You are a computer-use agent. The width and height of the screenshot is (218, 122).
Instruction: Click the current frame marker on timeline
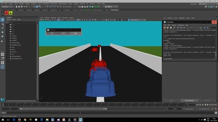[x=3, y=105]
